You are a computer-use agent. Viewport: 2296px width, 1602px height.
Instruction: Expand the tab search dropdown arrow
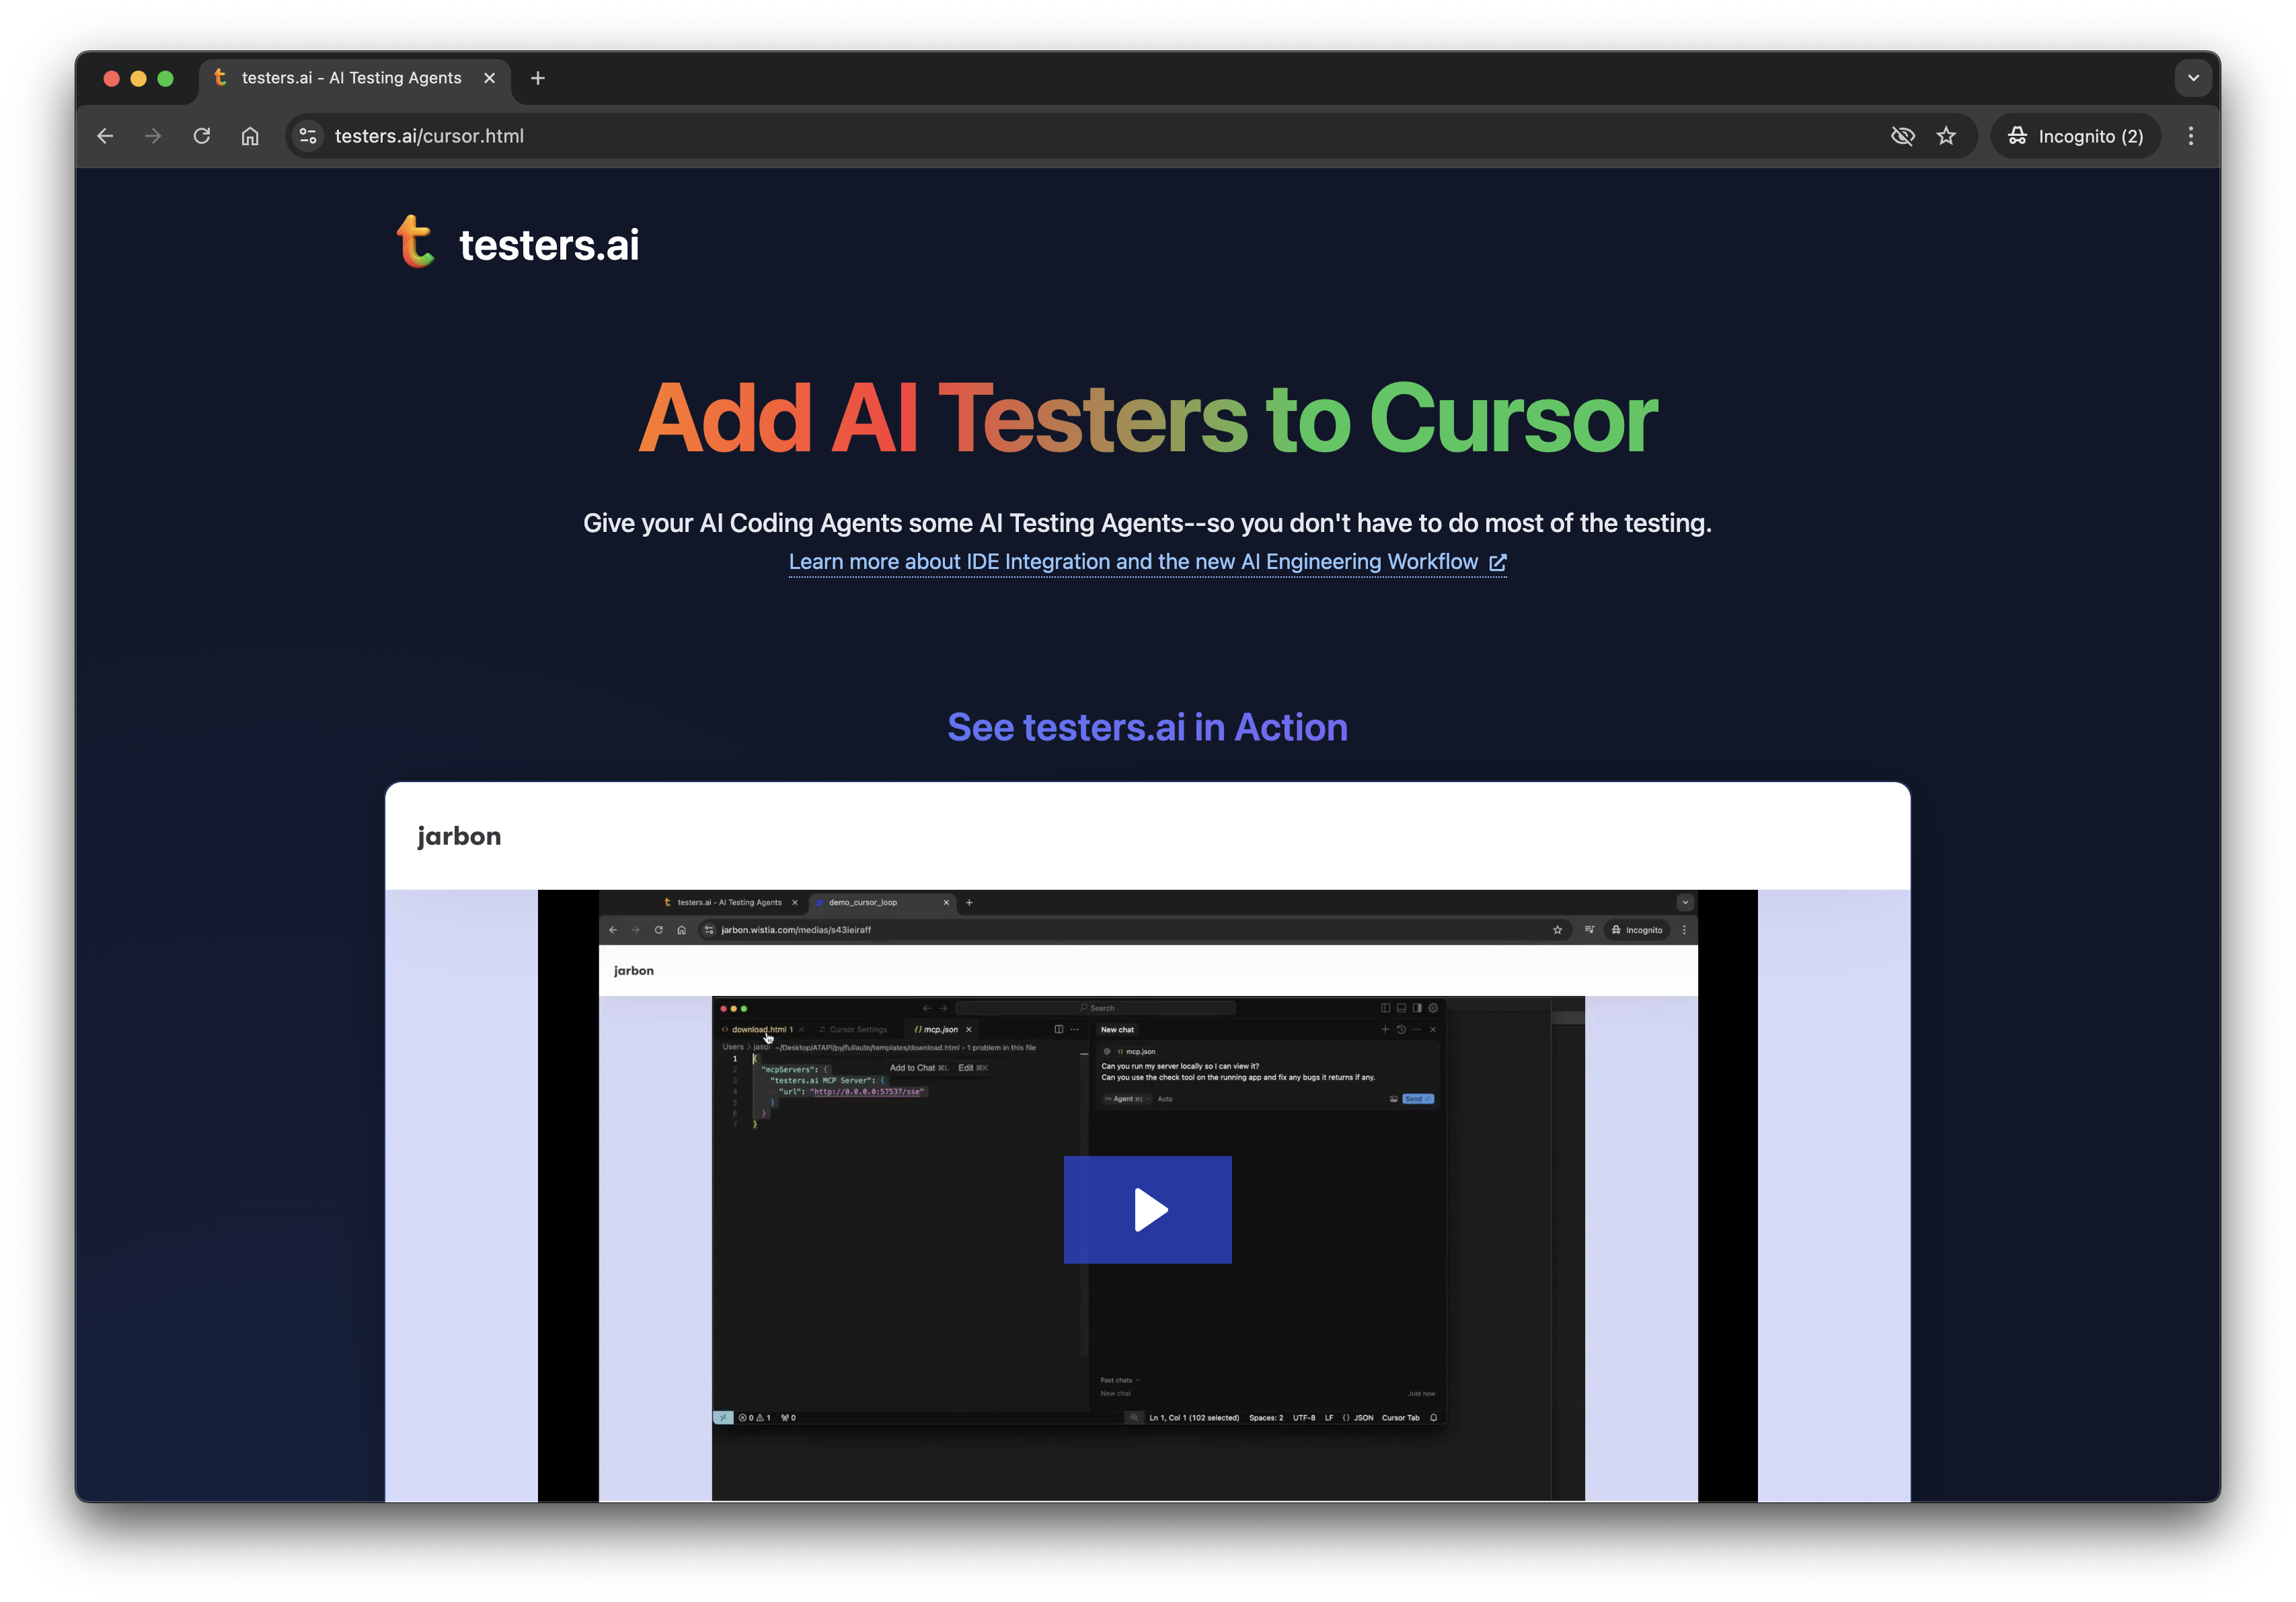(x=2193, y=78)
